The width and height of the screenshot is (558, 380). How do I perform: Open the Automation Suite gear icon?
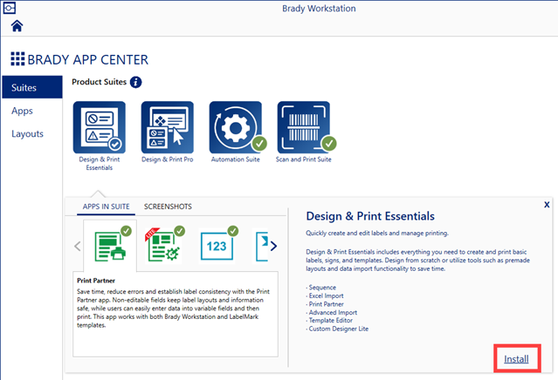tap(236, 127)
